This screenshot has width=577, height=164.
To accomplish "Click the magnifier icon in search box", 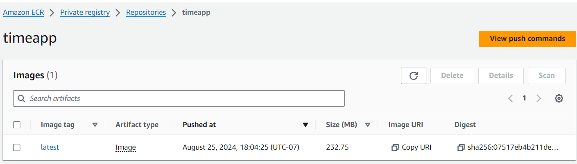I will coord(22,98).
